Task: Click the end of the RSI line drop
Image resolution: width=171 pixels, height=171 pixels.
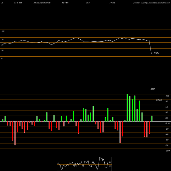Action: pyautogui.click(x=152, y=54)
